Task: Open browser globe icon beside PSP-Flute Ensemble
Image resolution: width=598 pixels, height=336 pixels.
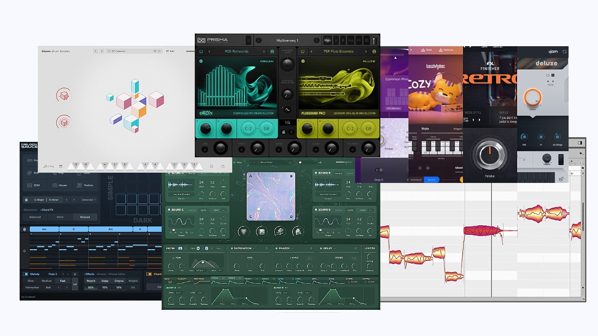Action: click(x=374, y=51)
